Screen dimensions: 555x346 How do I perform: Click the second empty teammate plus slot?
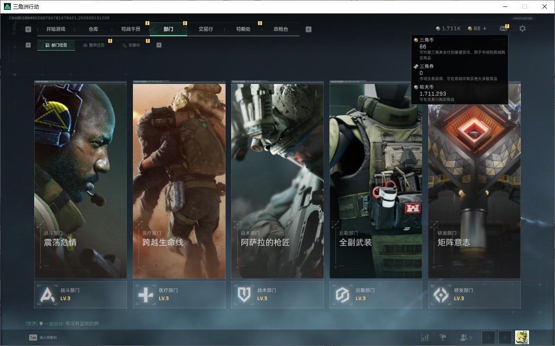(x=505, y=337)
